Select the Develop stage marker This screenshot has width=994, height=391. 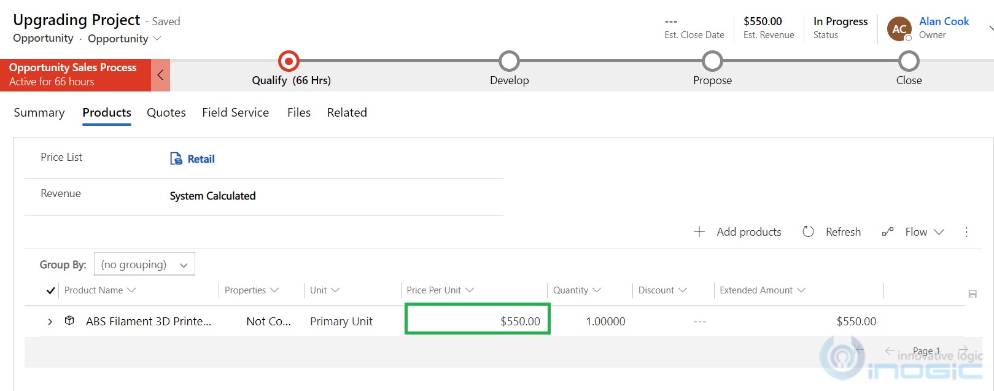coord(509,61)
